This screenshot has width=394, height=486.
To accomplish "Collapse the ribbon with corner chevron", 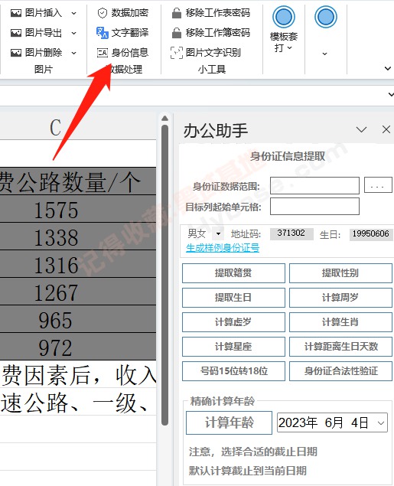I will click(x=387, y=68).
